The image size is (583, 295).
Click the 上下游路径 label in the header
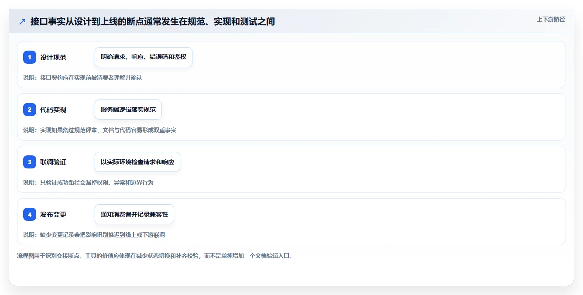click(x=551, y=19)
